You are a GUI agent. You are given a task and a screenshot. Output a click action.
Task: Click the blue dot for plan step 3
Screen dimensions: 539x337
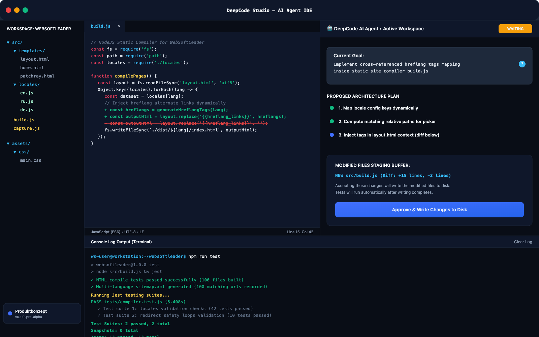pyautogui.click(x=332, y=135)
